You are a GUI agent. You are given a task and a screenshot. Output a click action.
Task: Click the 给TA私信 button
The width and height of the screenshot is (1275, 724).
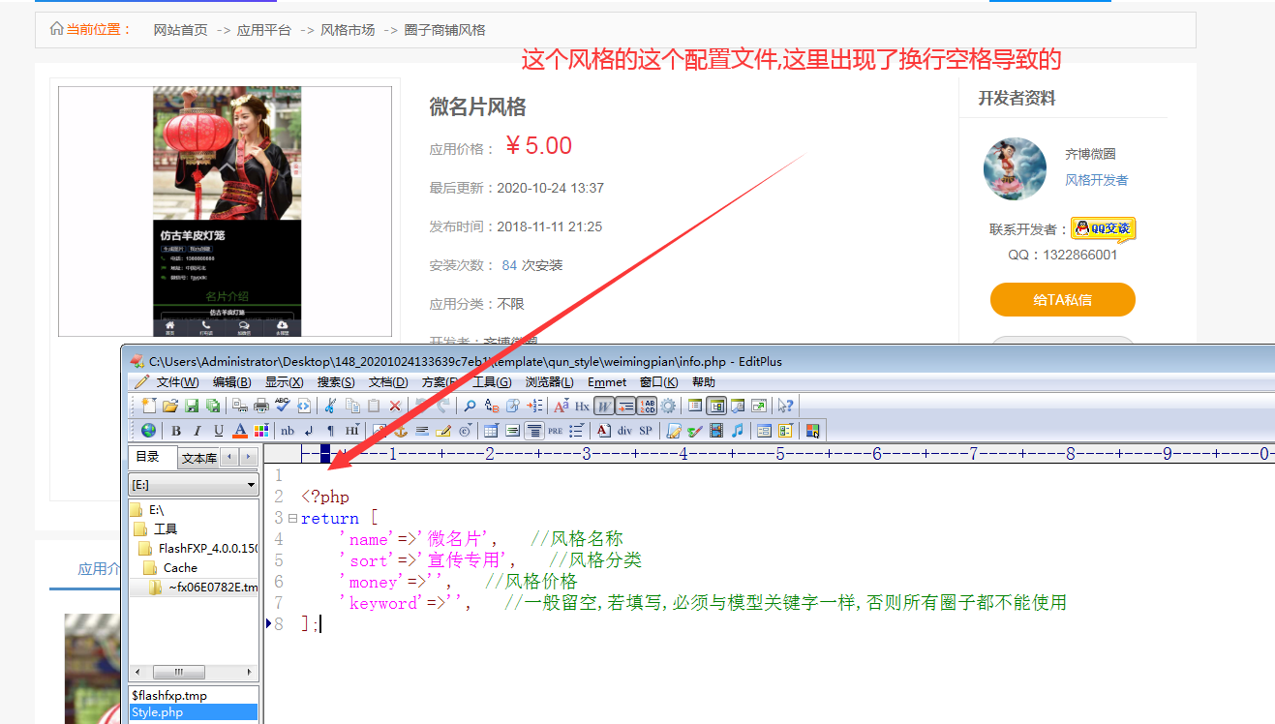coord(1062,300)
